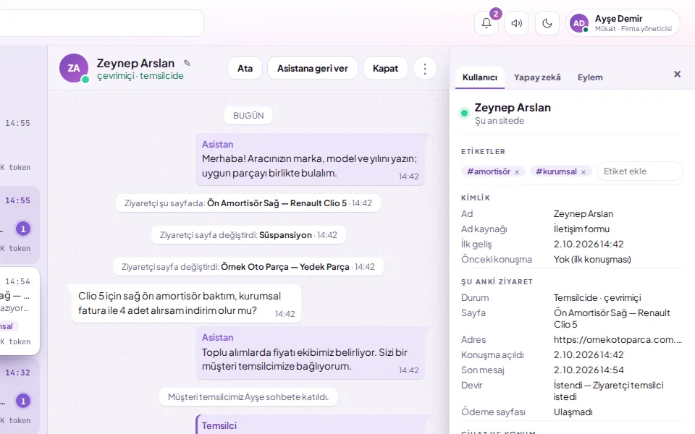
Task: Open the Eylem tab
Action: 590,77
